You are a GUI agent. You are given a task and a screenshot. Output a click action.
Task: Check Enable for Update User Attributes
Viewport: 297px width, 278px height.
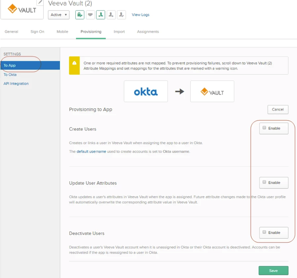pos(264,182)
